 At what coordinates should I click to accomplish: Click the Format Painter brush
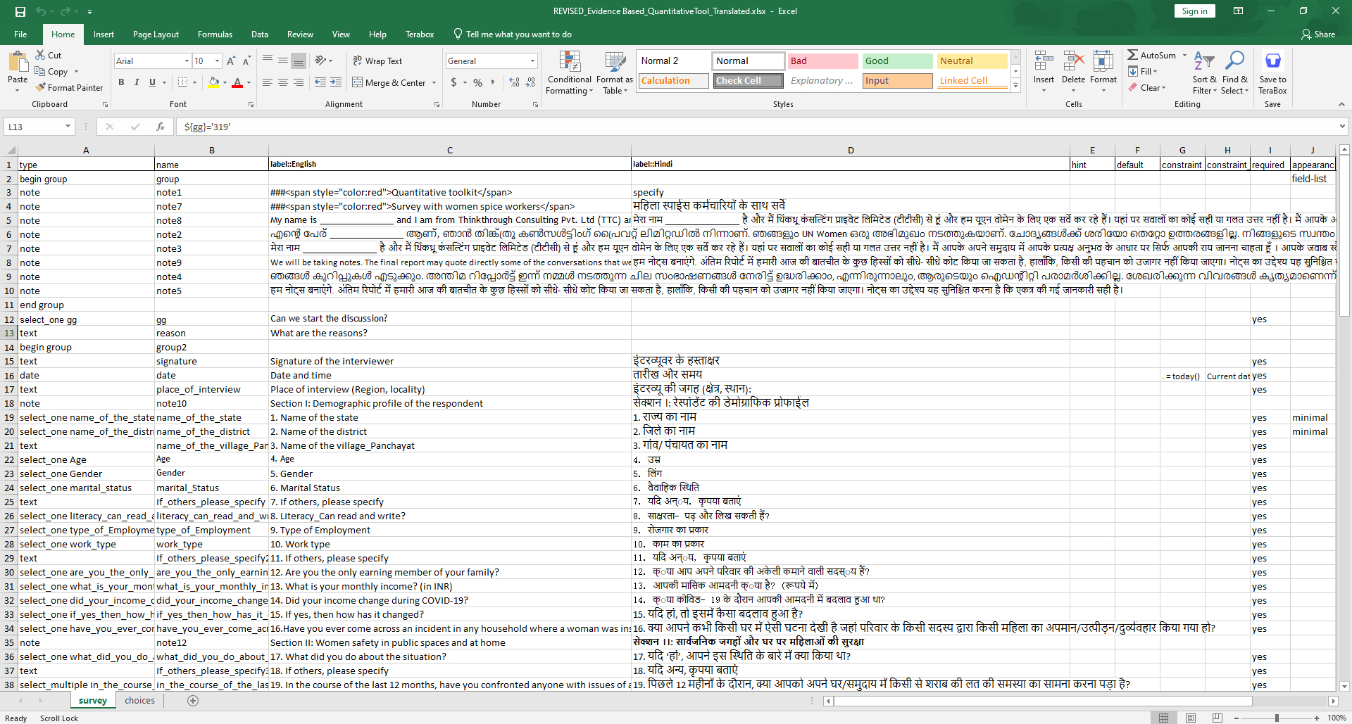tap(41, 87)
